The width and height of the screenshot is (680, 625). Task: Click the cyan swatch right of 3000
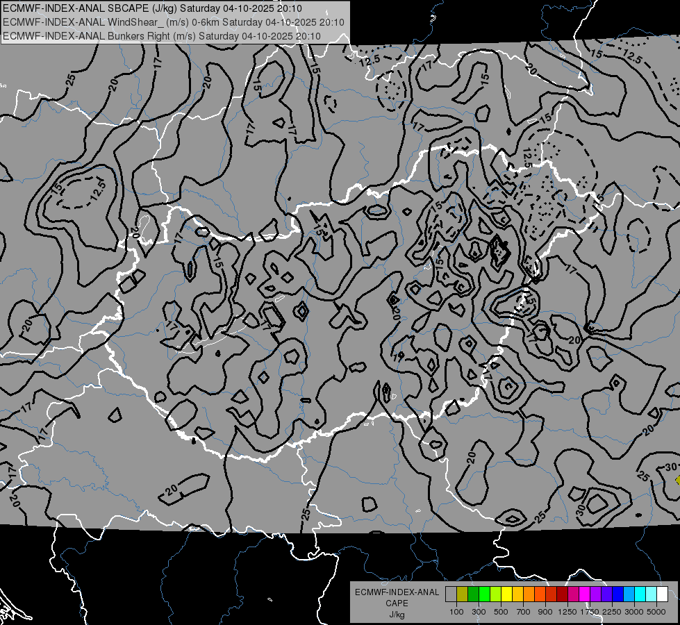[x=640, y=594]
